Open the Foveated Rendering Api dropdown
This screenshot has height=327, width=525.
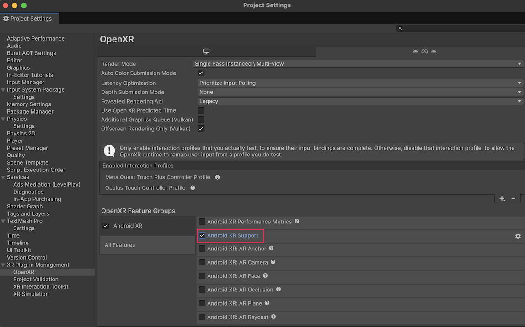(x=360, y=101)
